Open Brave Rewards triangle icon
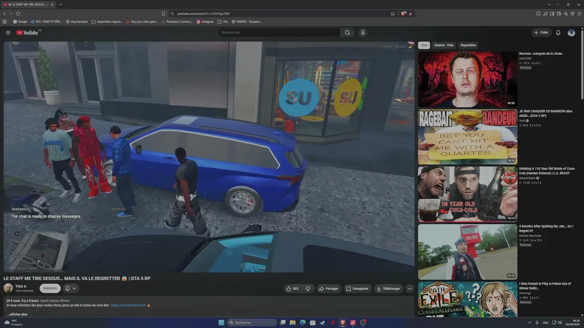This screenshot has height=328, width=584. [x=410, y=14]
